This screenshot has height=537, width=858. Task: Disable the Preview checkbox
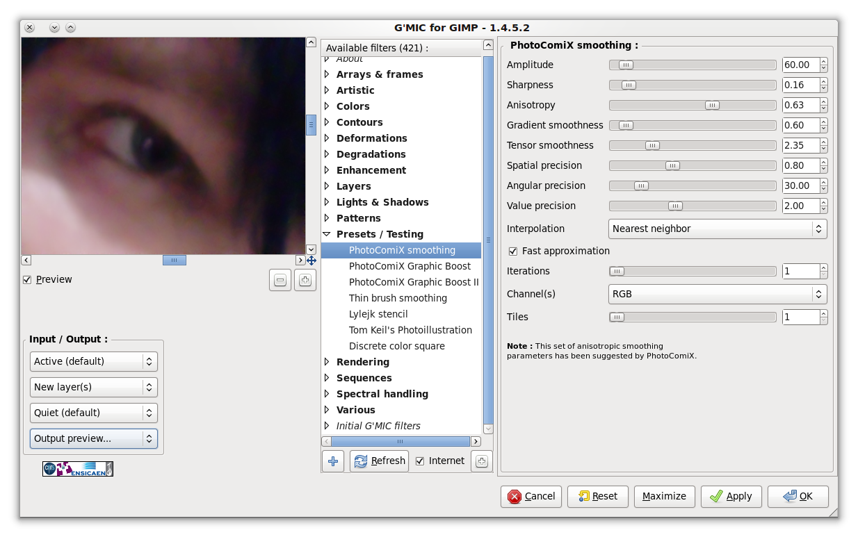tap(27, 279)
